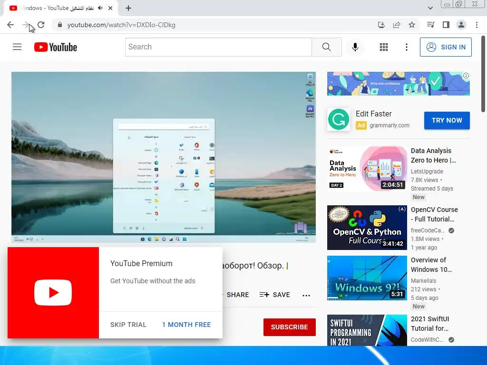The image size is (487, 365).
Task: Open YouTube settings three-dot icon
Action: click(x=407, y=47)
